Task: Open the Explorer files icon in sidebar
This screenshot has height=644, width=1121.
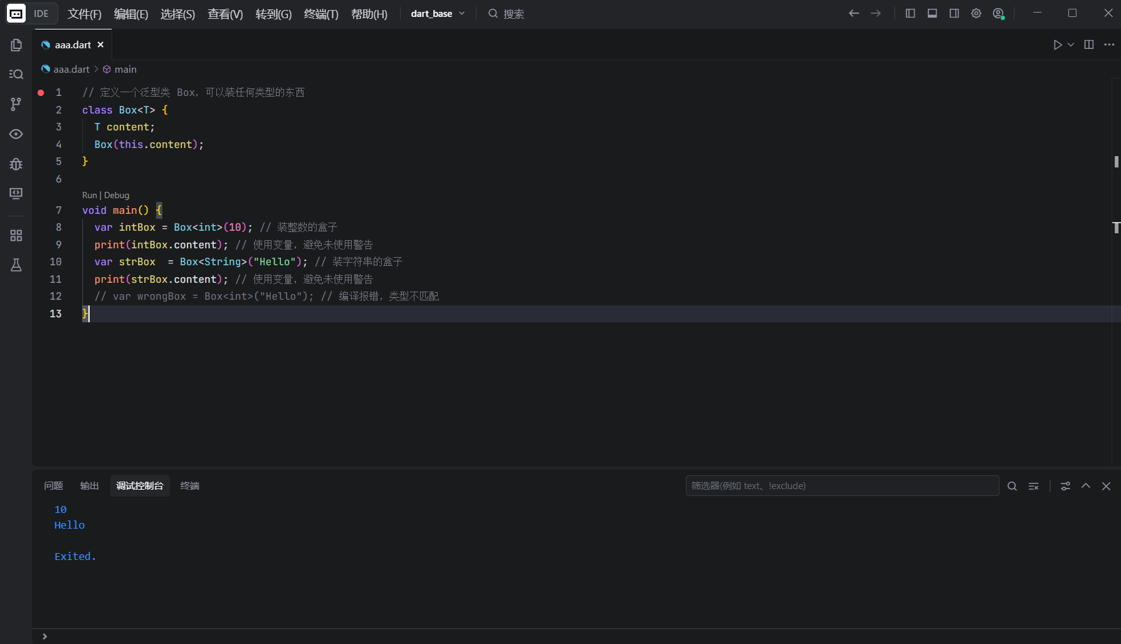Action: pyautogui.click(x=16, y=45)
